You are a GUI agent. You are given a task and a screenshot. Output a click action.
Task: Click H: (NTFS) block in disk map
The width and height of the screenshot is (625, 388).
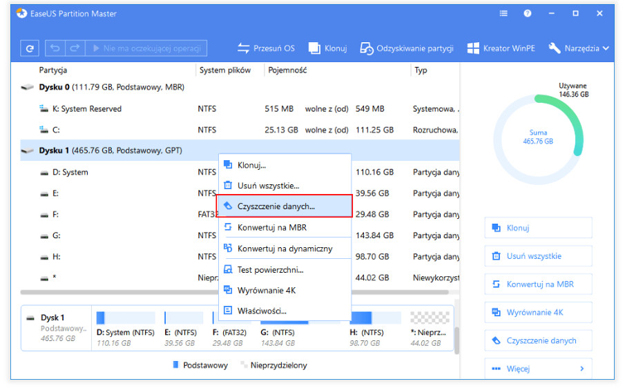pos(375,329)
